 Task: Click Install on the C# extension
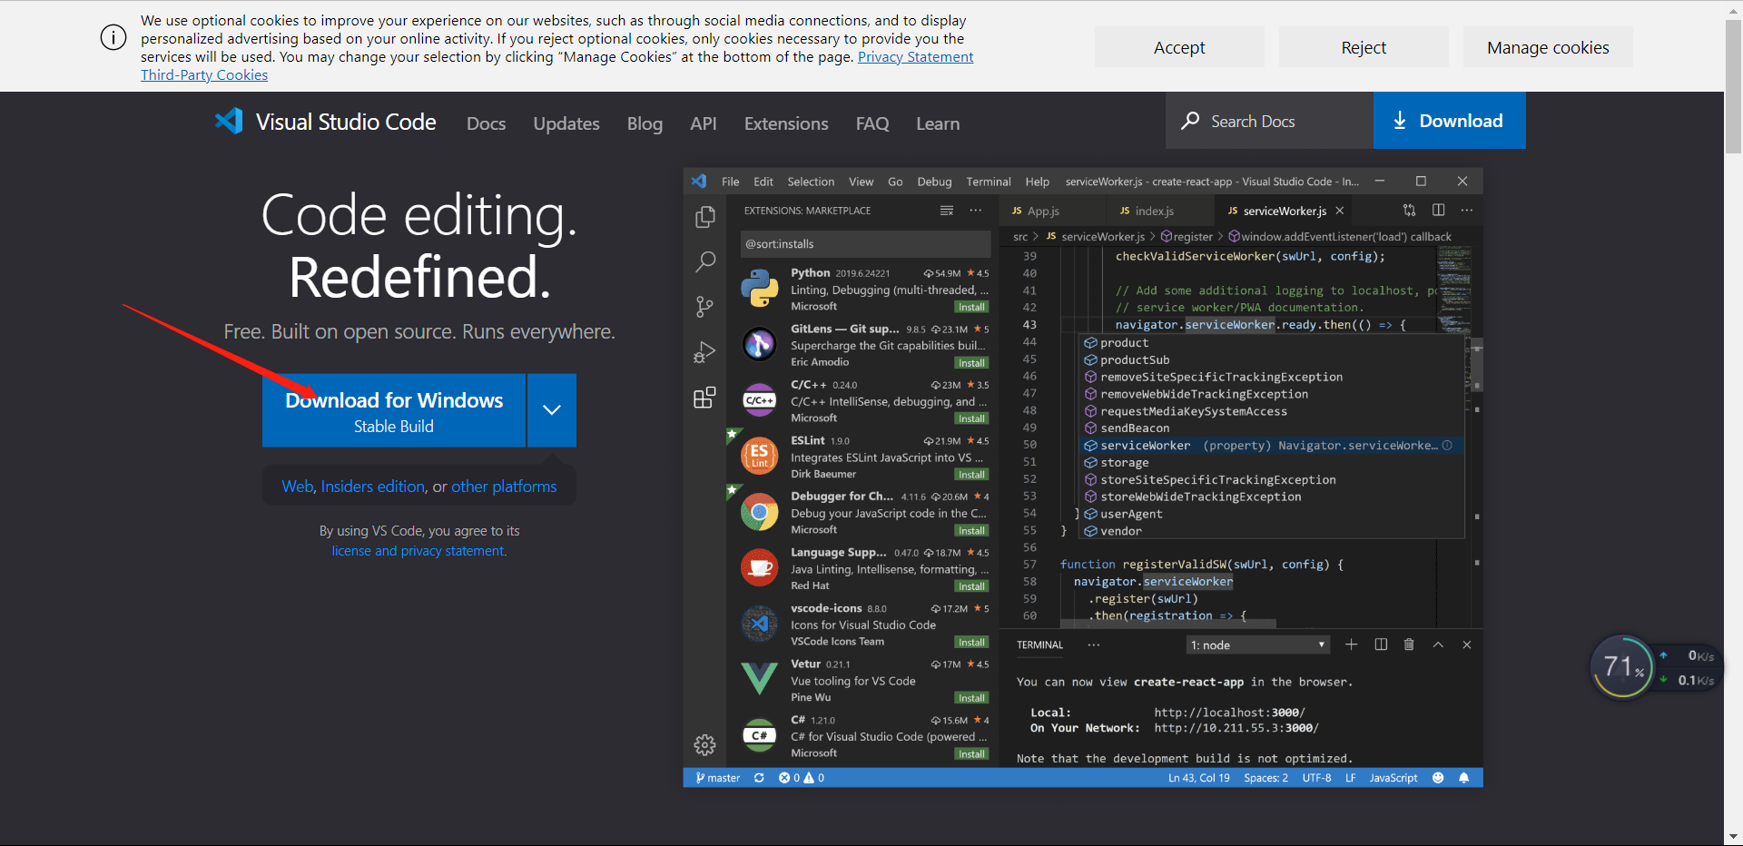coord(971,754)
